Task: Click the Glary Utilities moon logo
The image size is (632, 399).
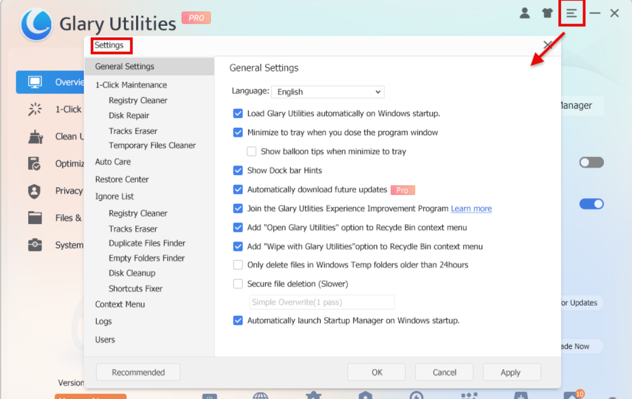Action: pos(36,24)
